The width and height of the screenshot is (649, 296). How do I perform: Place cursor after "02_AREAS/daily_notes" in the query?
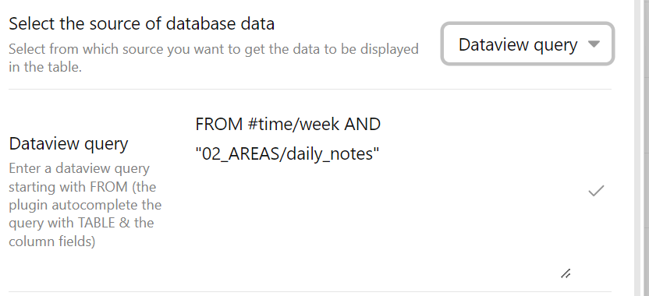coord(379,153)
